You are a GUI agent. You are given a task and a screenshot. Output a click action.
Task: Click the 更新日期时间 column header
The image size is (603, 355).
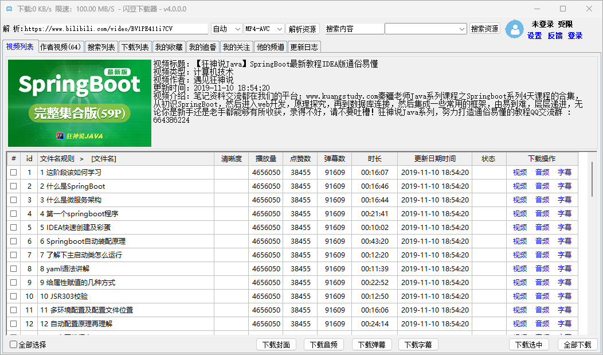[x=435, y=159]
